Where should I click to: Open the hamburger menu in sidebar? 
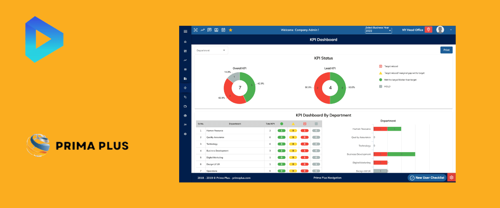click(x=185, y=31)
